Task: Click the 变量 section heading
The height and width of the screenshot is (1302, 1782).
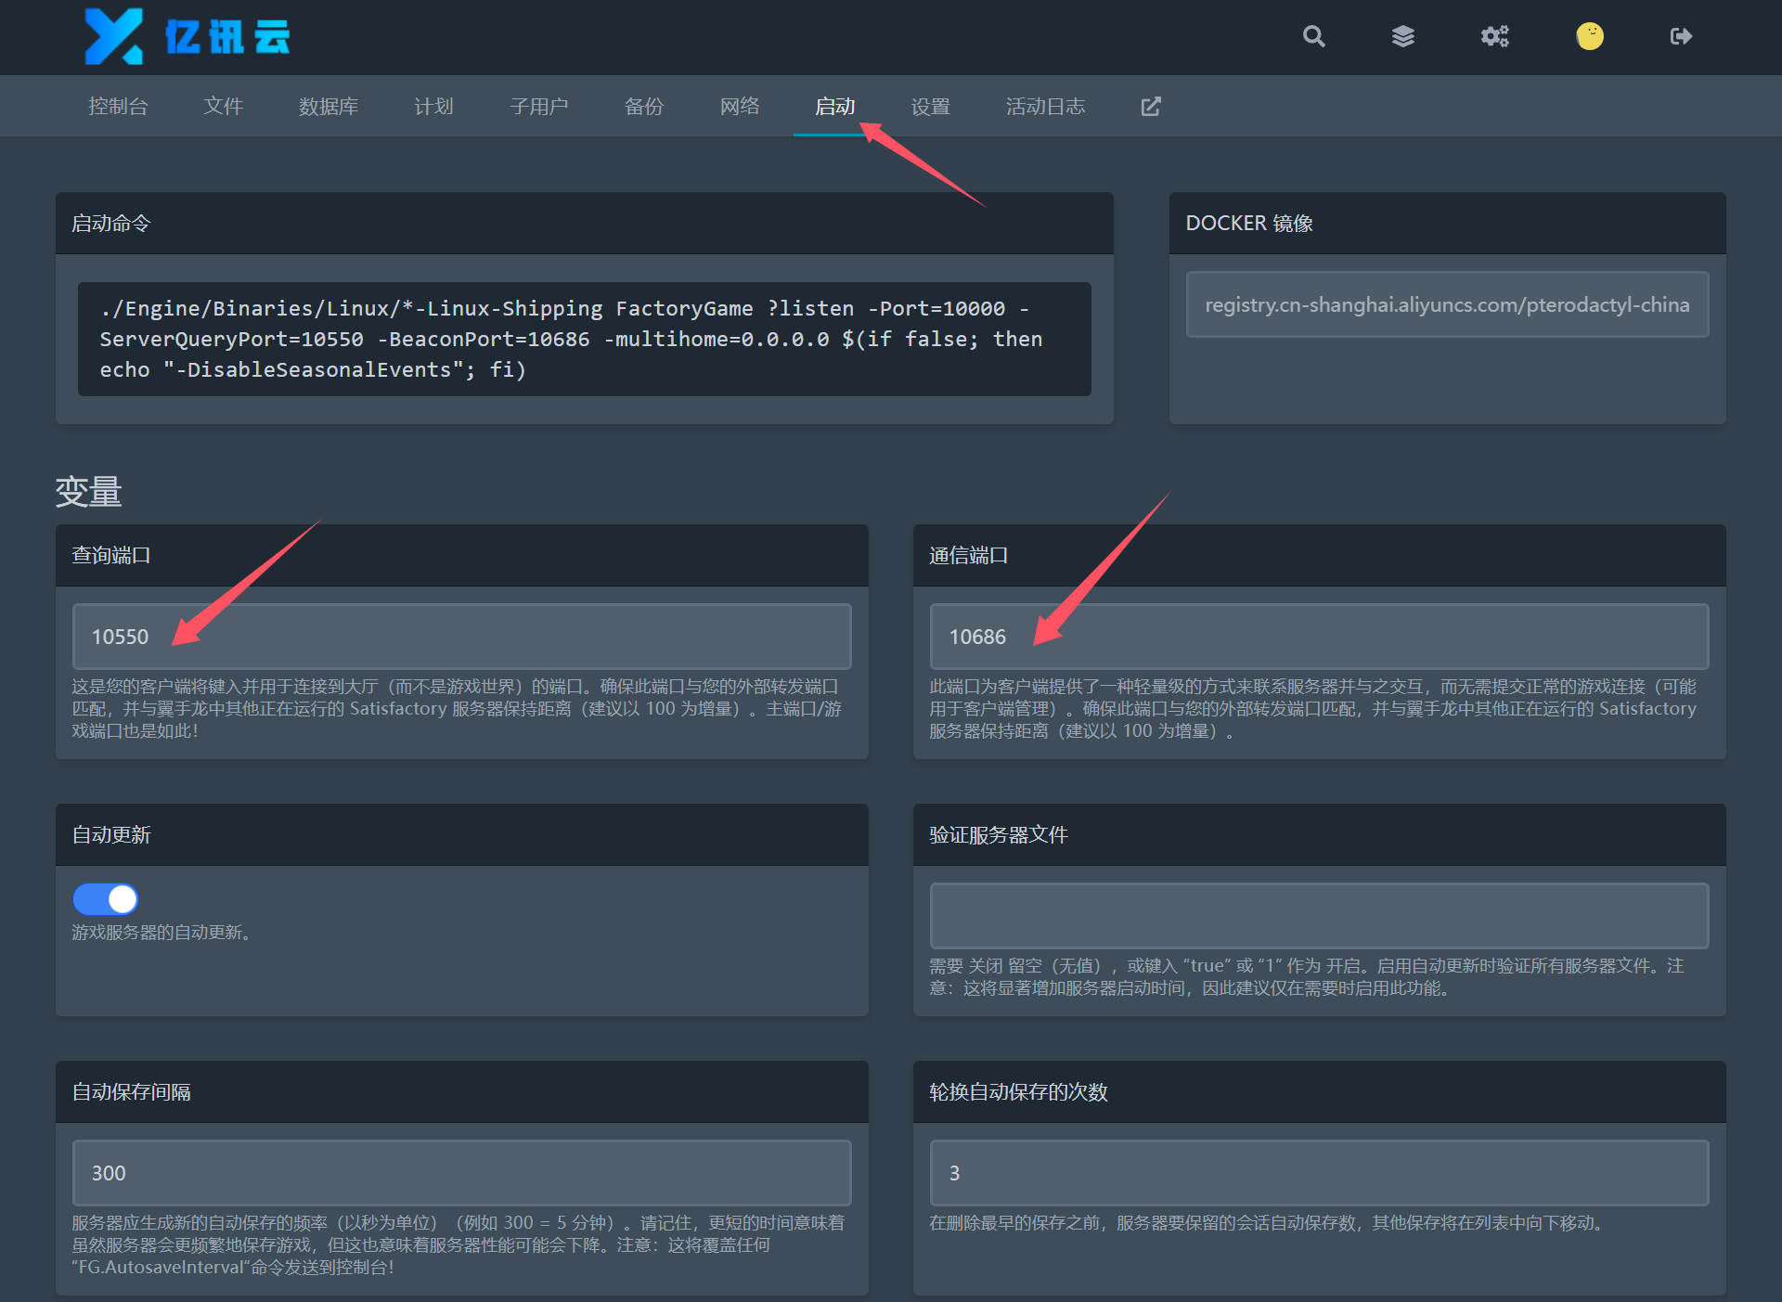Action: (x=89, y=491)
